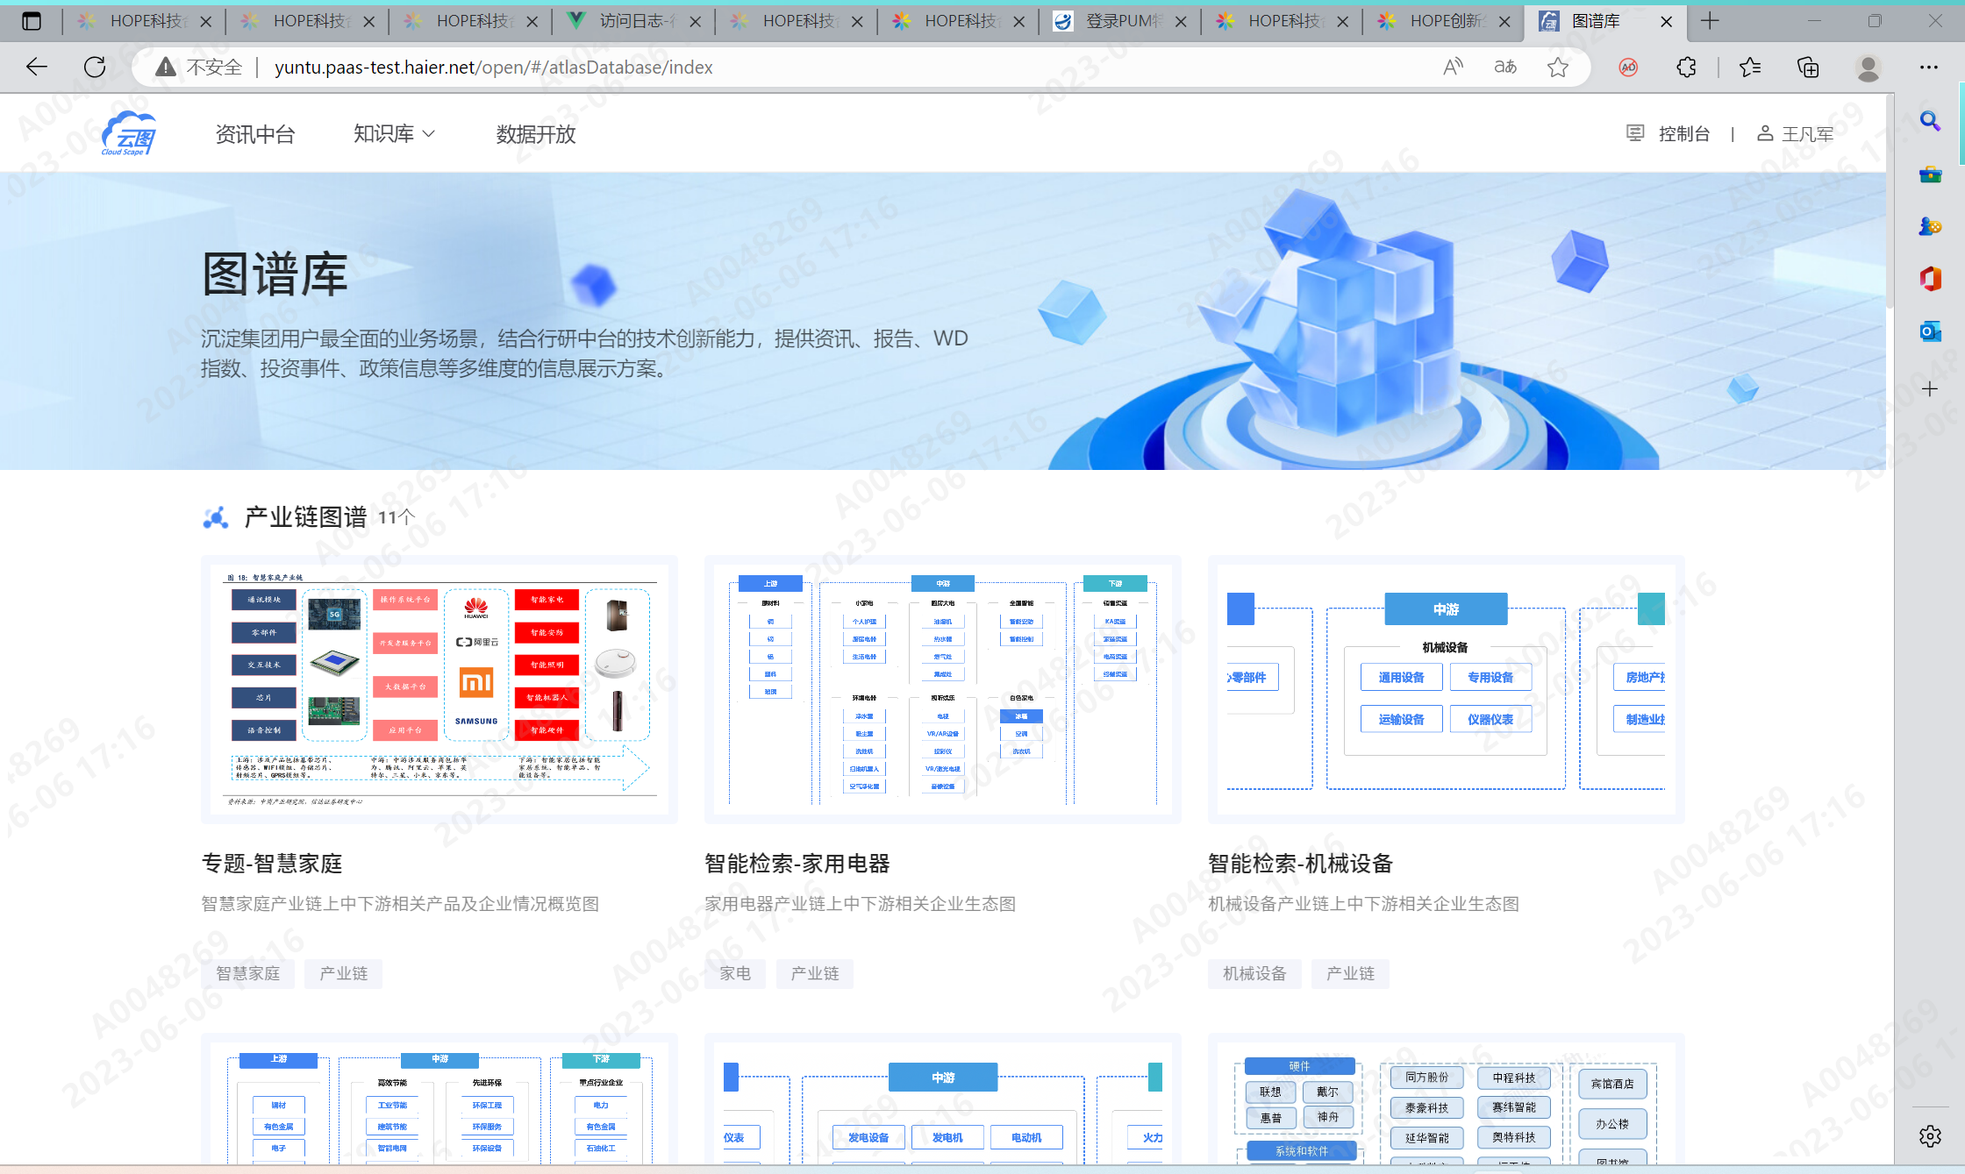Screen dimensions: 1965x1174
Task: Open the sidebar Outlook icon
Action: pyautogui.click(x=1930, y=331)
